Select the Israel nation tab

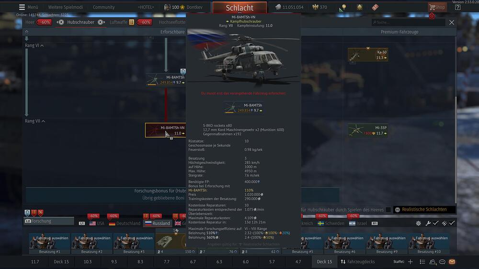click(x=358, y=223)
